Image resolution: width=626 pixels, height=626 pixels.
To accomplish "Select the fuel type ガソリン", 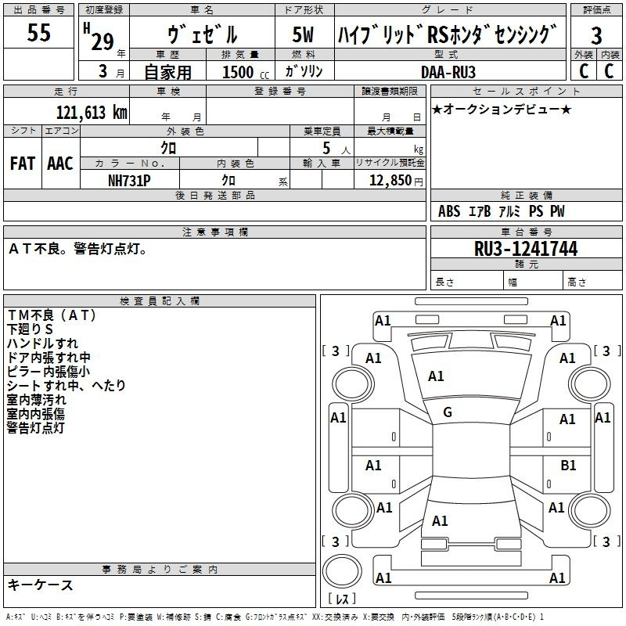I will tap(304, 71).
